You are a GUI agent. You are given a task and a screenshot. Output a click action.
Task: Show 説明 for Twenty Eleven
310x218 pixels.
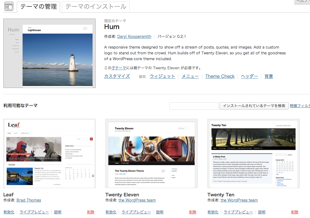pos(160,212)
